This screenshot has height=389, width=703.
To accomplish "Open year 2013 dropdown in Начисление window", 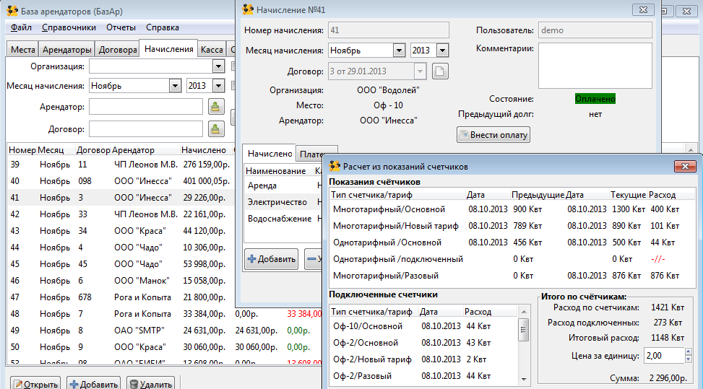I will pos(442,50).
